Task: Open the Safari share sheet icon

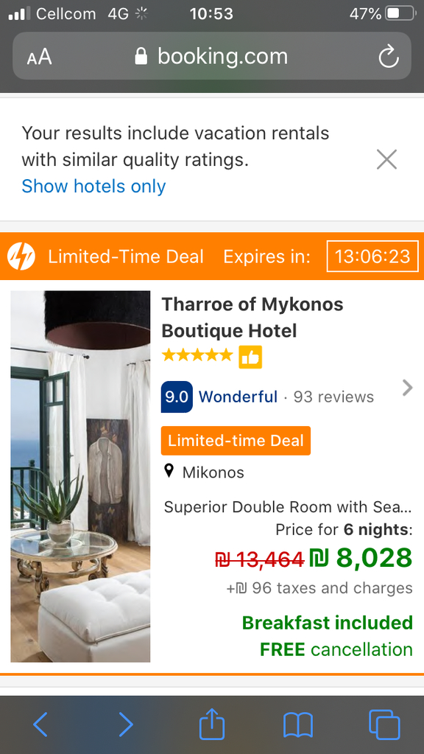Action: click(212, 723)
